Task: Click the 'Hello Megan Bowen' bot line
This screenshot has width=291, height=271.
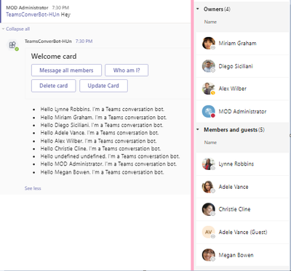Action: [x=102, y=172]
